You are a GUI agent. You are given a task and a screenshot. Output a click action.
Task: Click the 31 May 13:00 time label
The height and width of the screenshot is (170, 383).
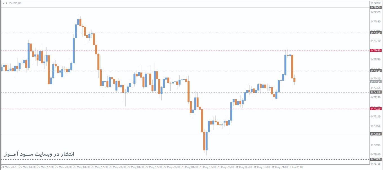coord(262,167)
